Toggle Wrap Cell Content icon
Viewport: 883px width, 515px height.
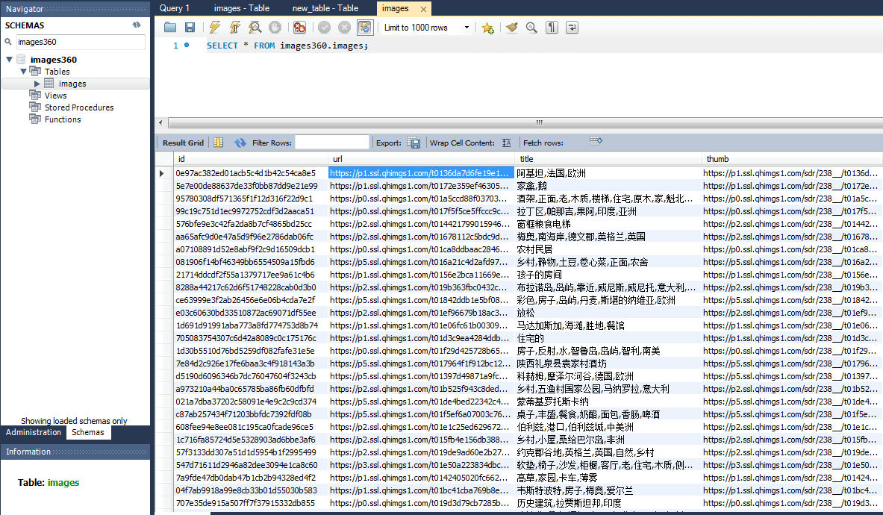coord(506,143)
